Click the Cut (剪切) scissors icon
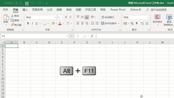174x98 pixels. tap(12, 16)
